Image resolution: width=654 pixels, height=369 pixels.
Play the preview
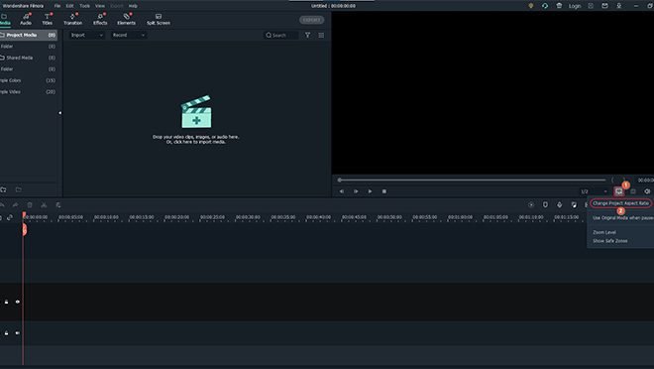pyautogui.click(x=370, y=191)
